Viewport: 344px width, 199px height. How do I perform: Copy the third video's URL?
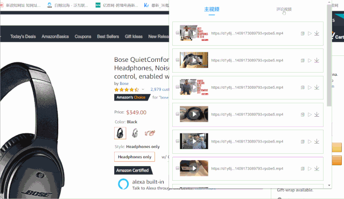pyautogui.click(x=303, y=88)
